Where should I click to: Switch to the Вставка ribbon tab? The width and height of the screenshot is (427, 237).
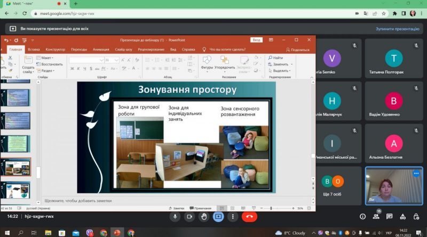pyautogui.click(x=34, y=50)
